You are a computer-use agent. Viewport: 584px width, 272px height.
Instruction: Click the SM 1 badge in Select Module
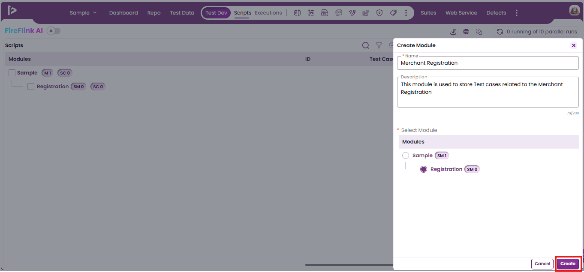click(x=442, y=155)
